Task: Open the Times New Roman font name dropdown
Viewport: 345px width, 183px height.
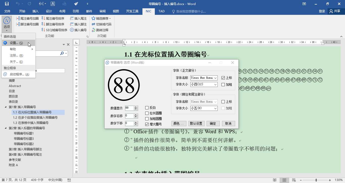Action: point(204,78)
